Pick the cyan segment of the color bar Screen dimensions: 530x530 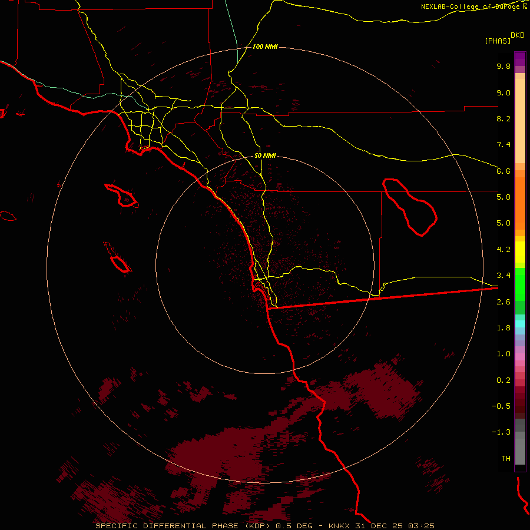(x=520, y=324)
